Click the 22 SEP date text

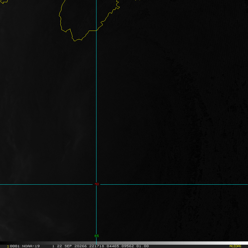(x=64, y=246)
